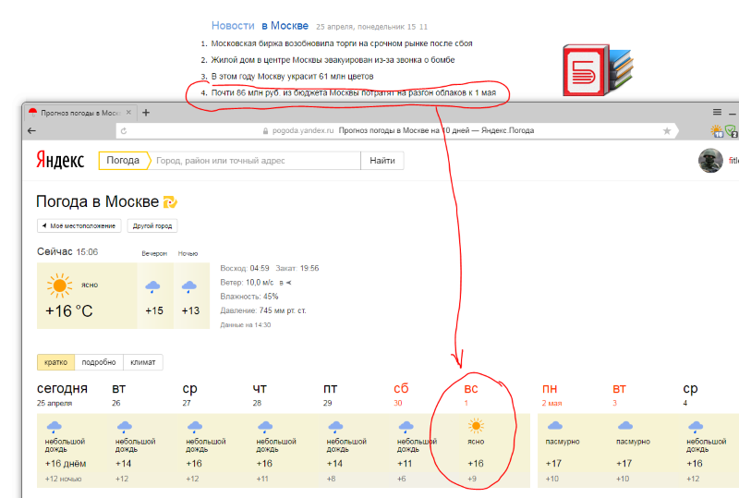Click the red book library icon
This screenshot has width=739, height=498.
coord(597,70)
